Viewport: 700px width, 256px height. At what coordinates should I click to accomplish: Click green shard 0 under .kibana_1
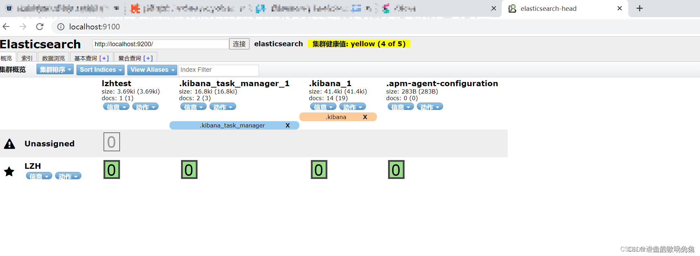tap(319, 169)
